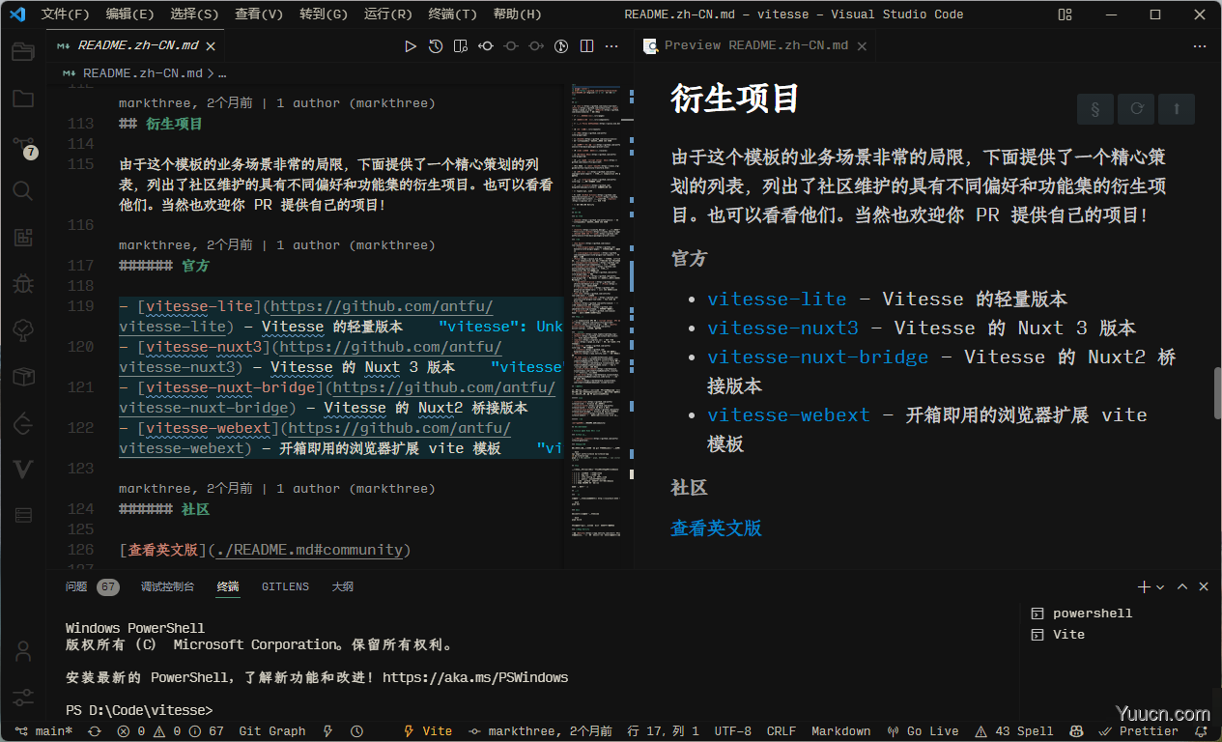1222x742 pixels.
Task: Open preview to the side icon
Action: coord(461,45)
